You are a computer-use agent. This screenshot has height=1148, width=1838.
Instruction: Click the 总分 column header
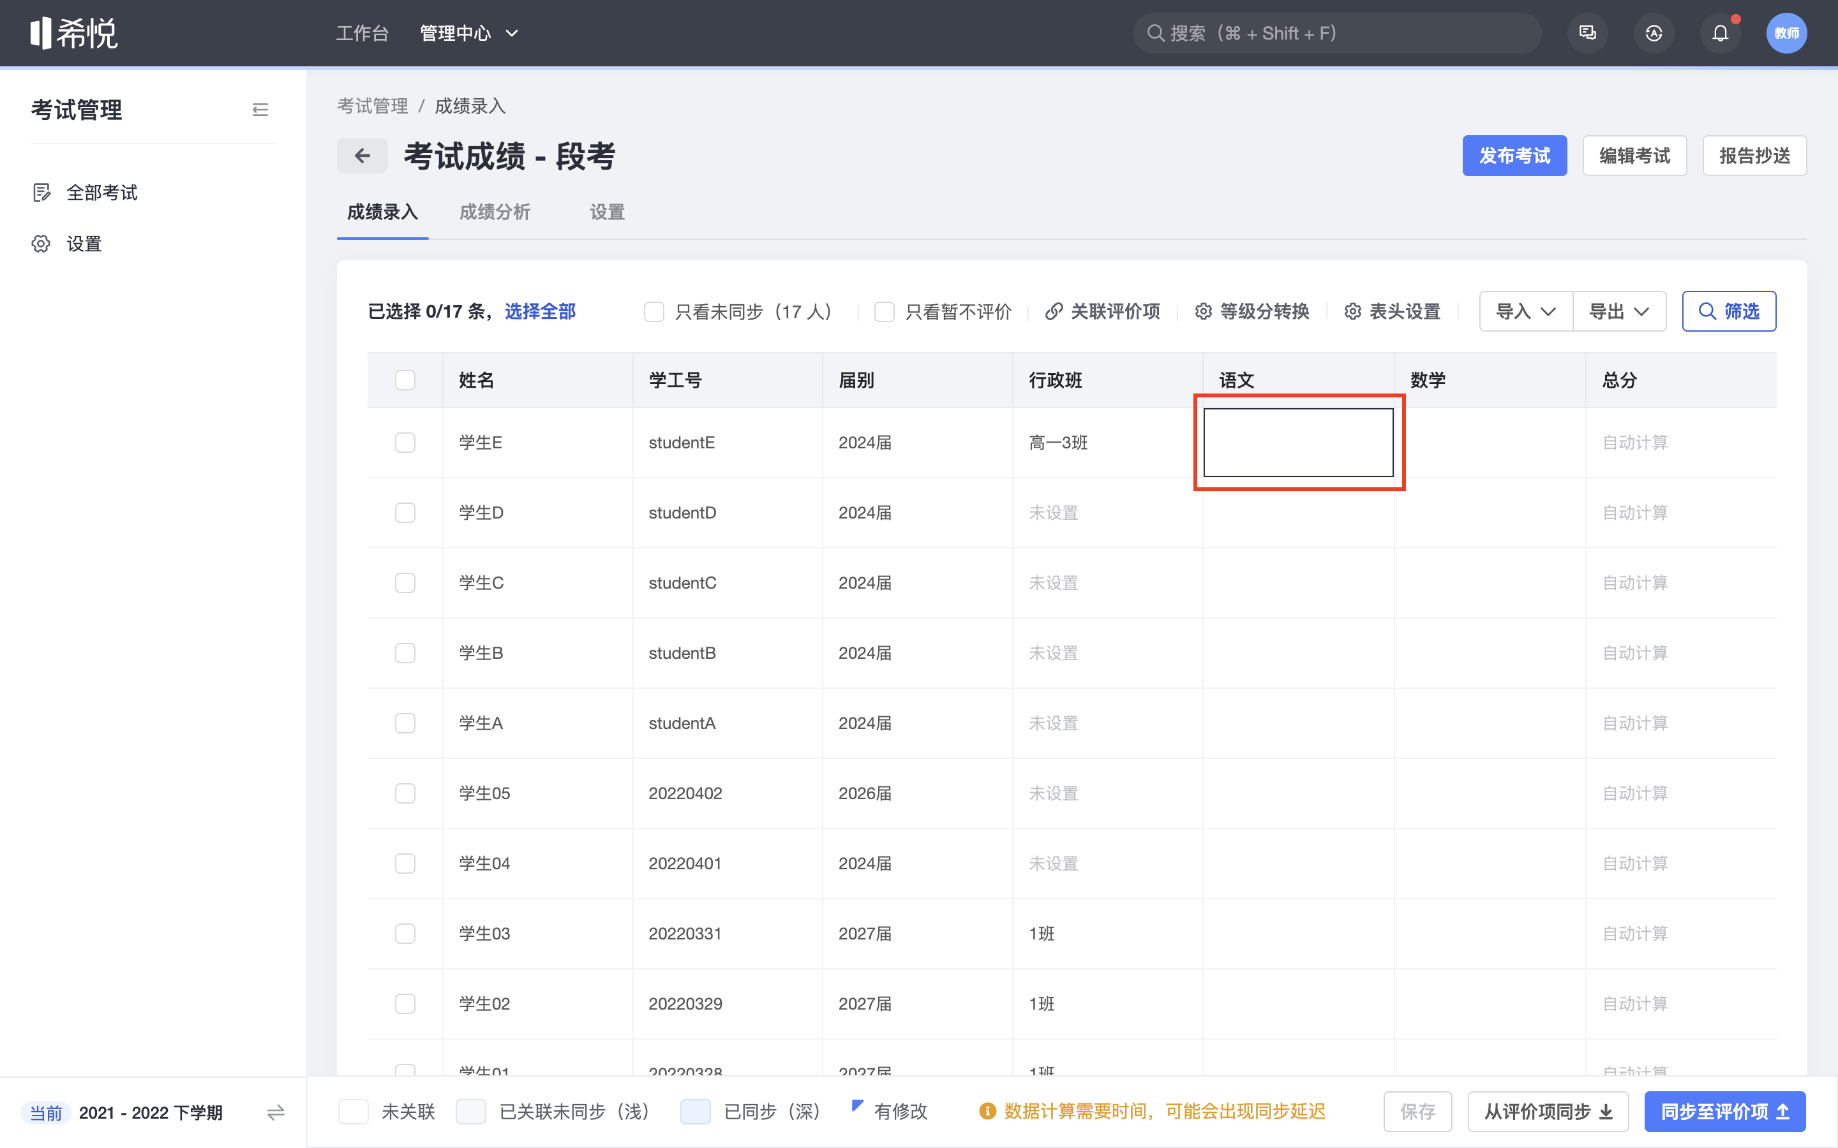[x=1681, y=380]
